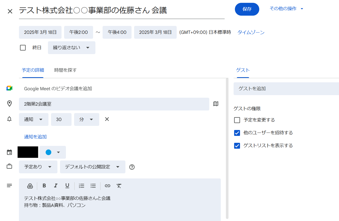The width and height of the screenshot is (339, 221).
Task: Click the 保存 save button
Action: point(247,9)
